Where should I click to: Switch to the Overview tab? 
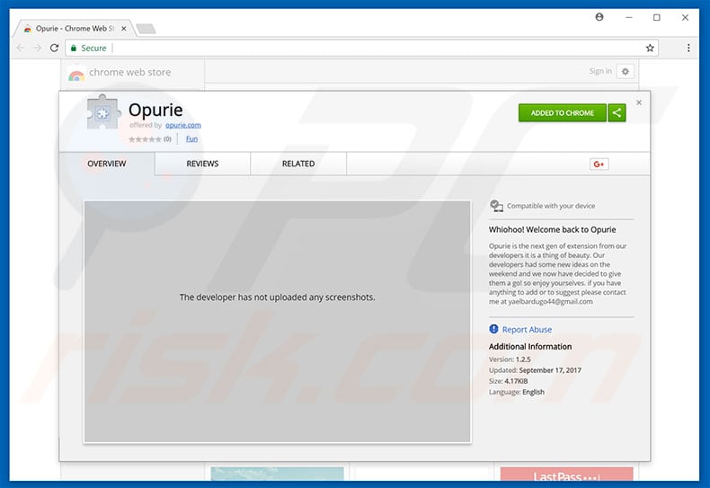click(107, 164)
